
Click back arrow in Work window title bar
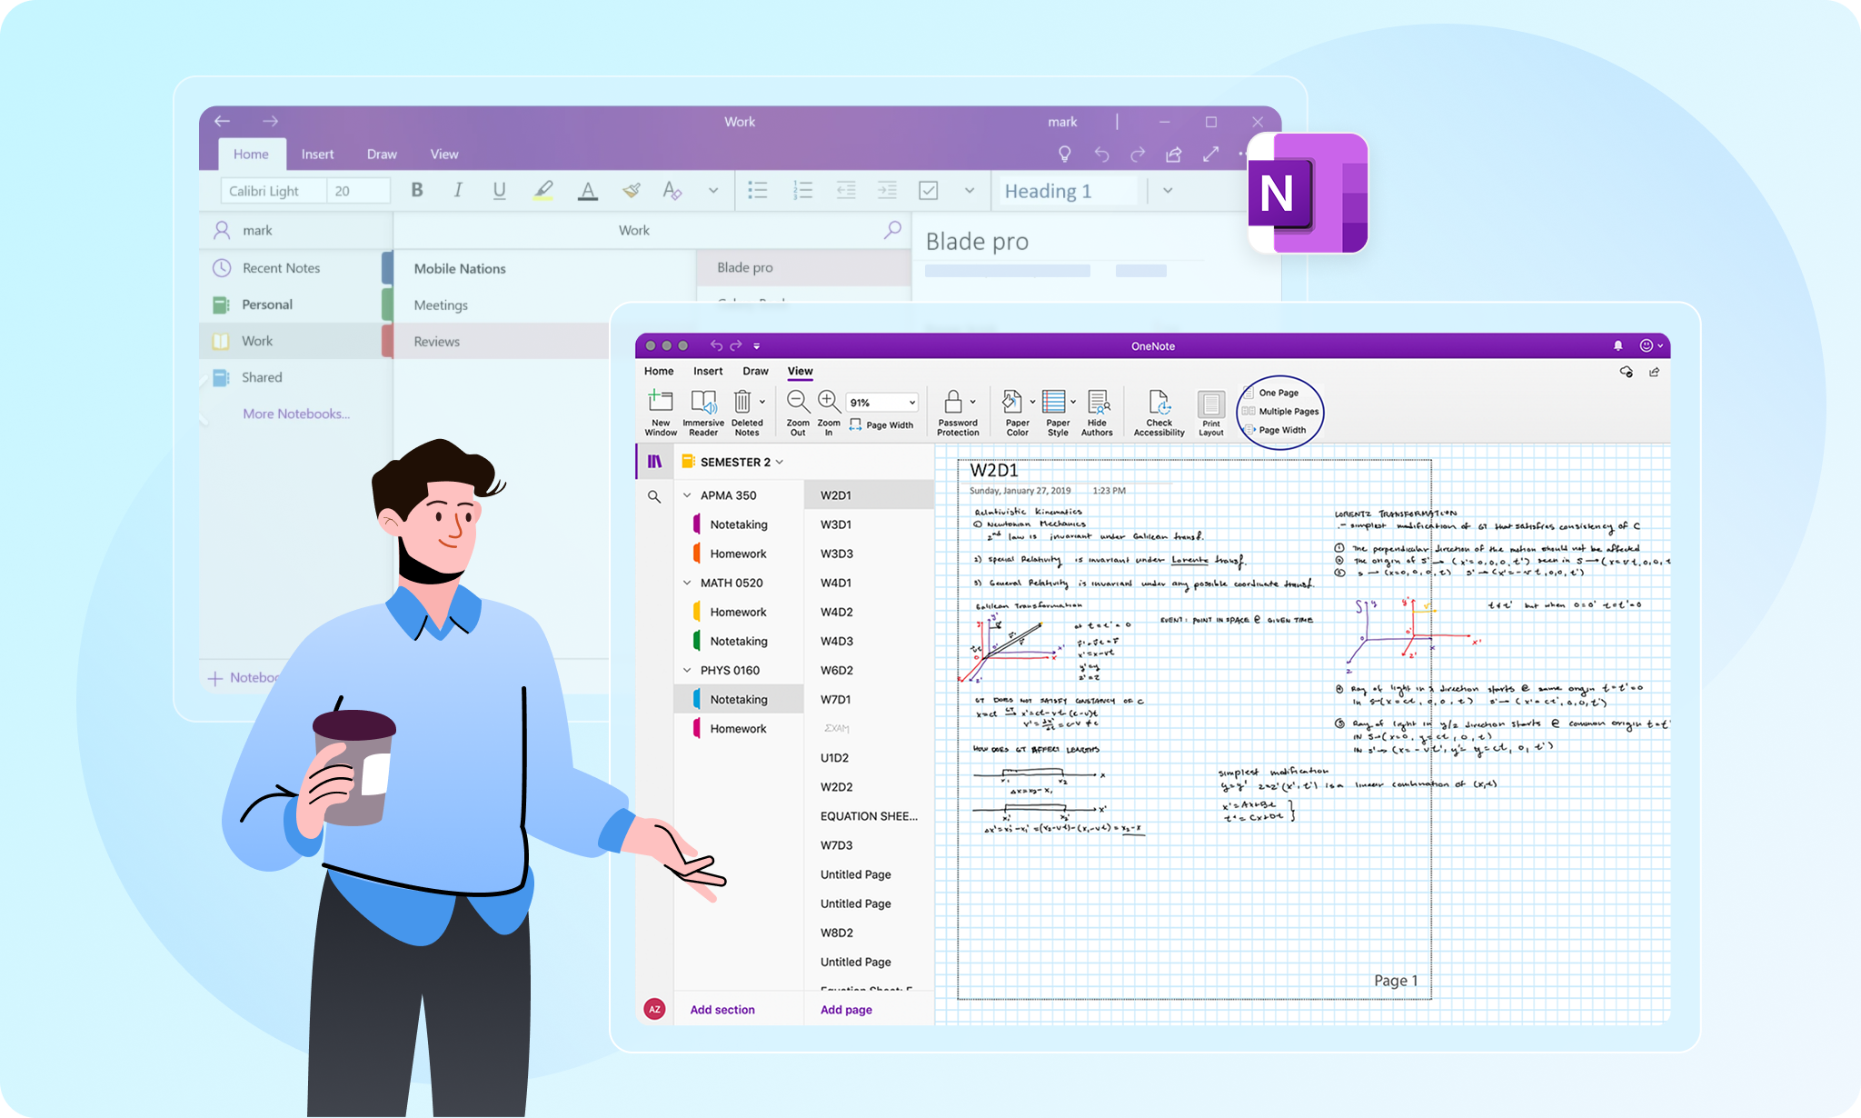[223, 121]
